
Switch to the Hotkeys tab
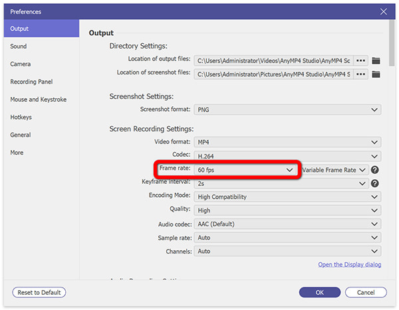(x=41, y=117)
